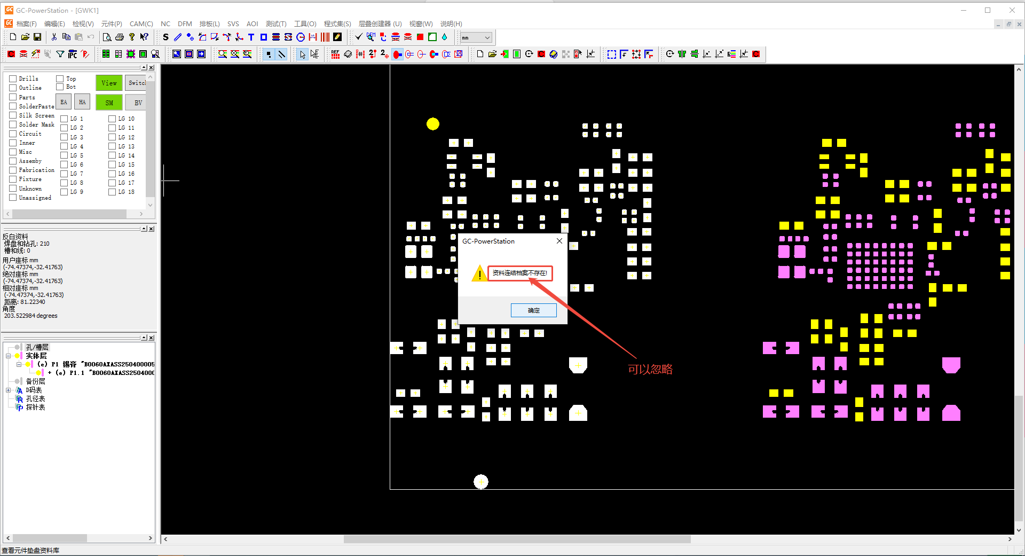Click the IPC toolbar icon
This screenshot has width=1025, height=556.
tap(73, 54)
